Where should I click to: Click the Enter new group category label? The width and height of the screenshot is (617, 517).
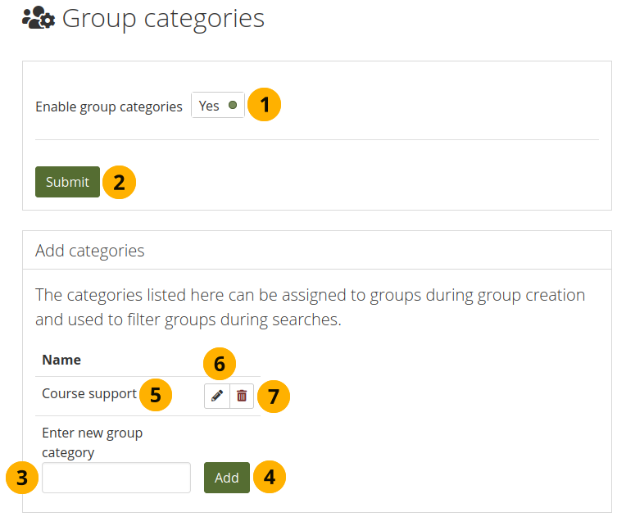coord(92,442)
